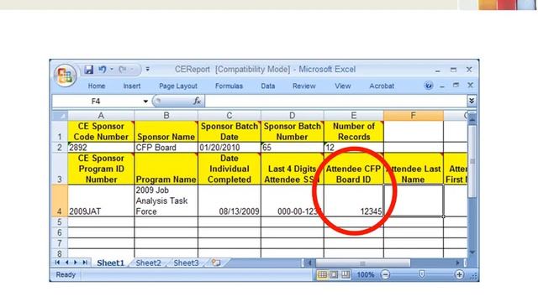The height and width of the screenshot is (302, 538).
Task: Click the 'Sponsor Name' header cell
Action: 166,132
